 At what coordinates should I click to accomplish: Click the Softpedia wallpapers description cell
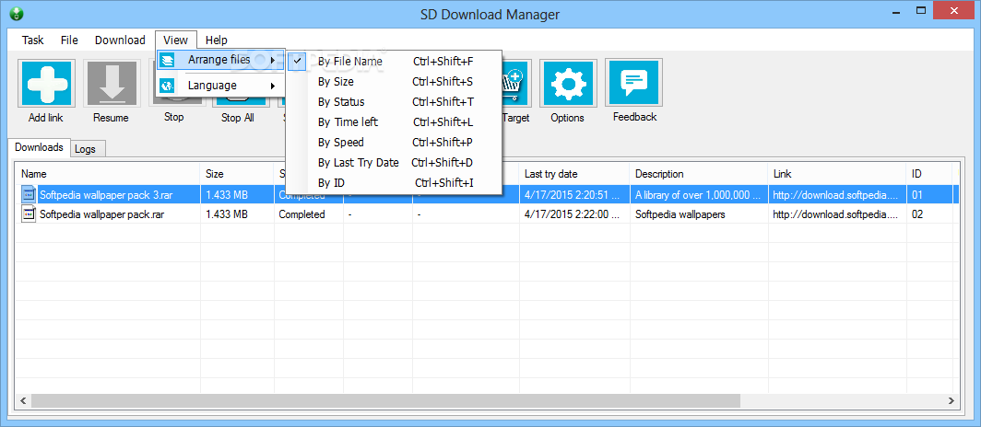[680, 214]
